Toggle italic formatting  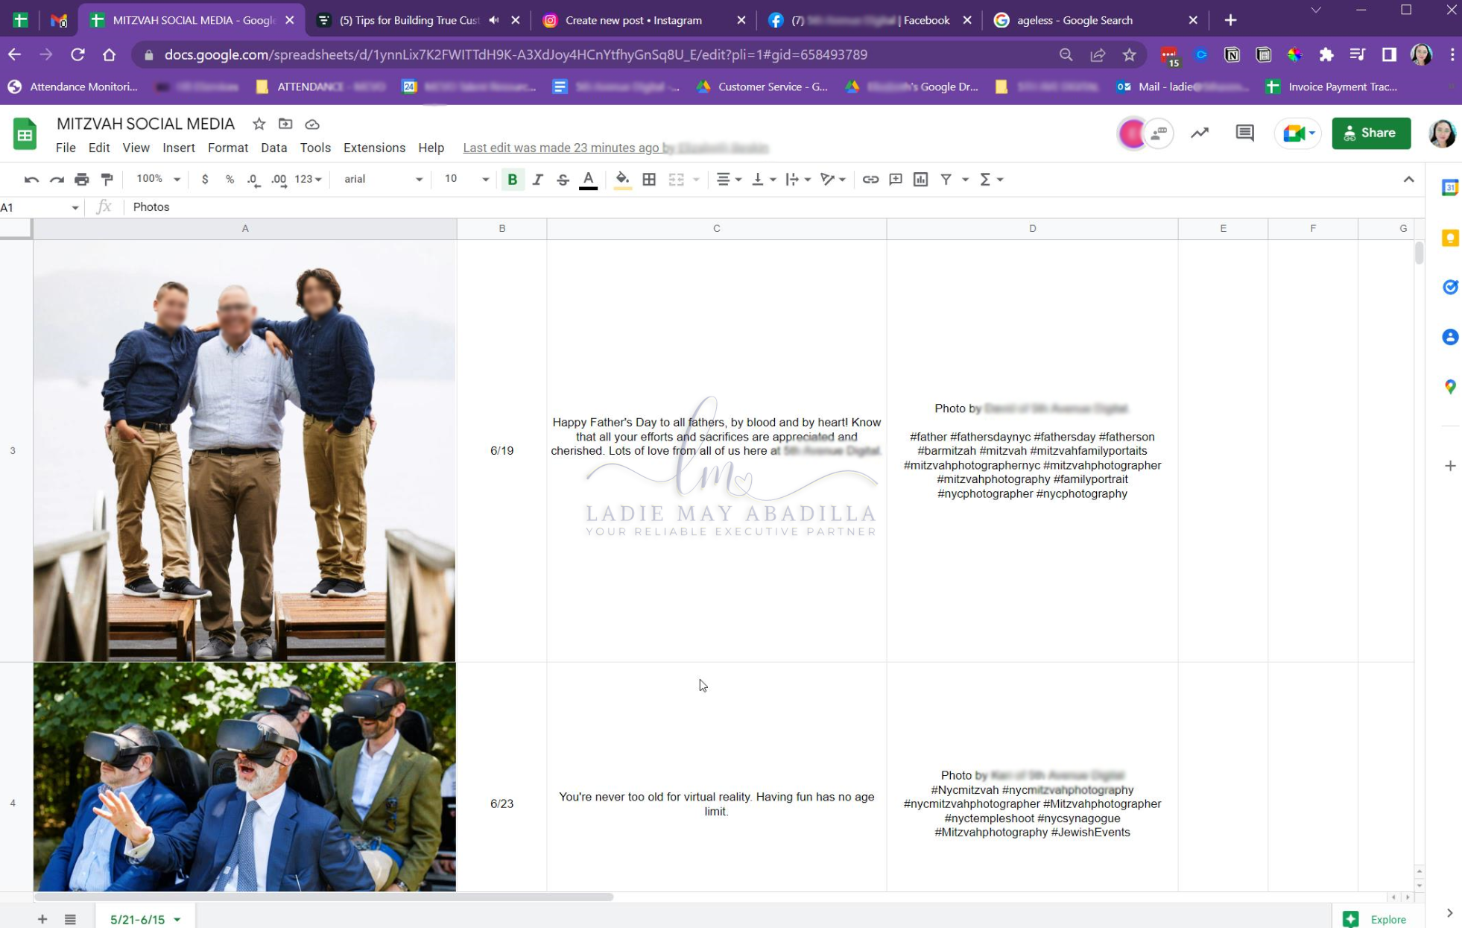tap(537, 179)
